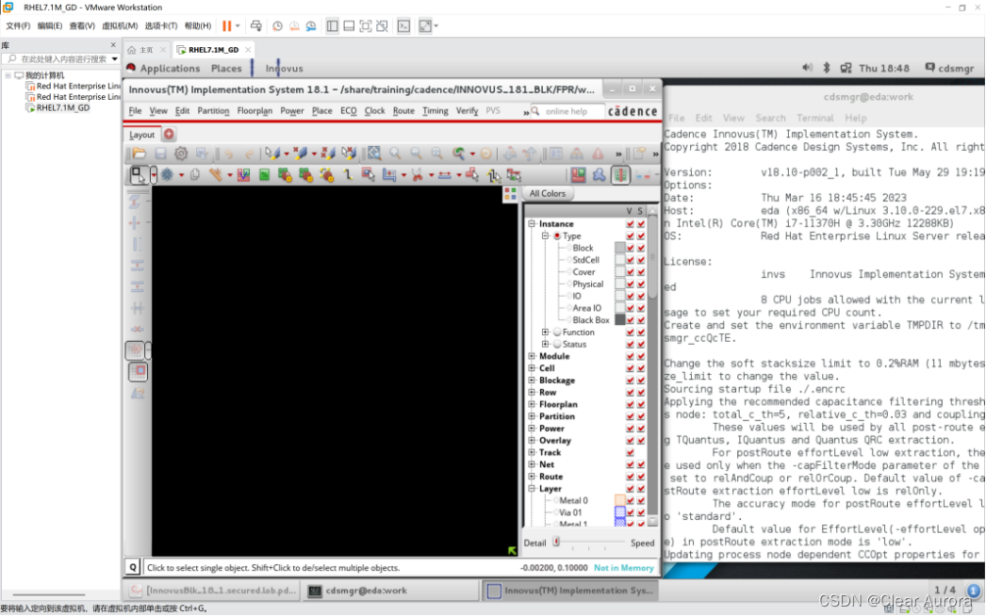986x616 pixels.
Task: Click the Redraw icon with green arrow
Action: pos(458,154)
